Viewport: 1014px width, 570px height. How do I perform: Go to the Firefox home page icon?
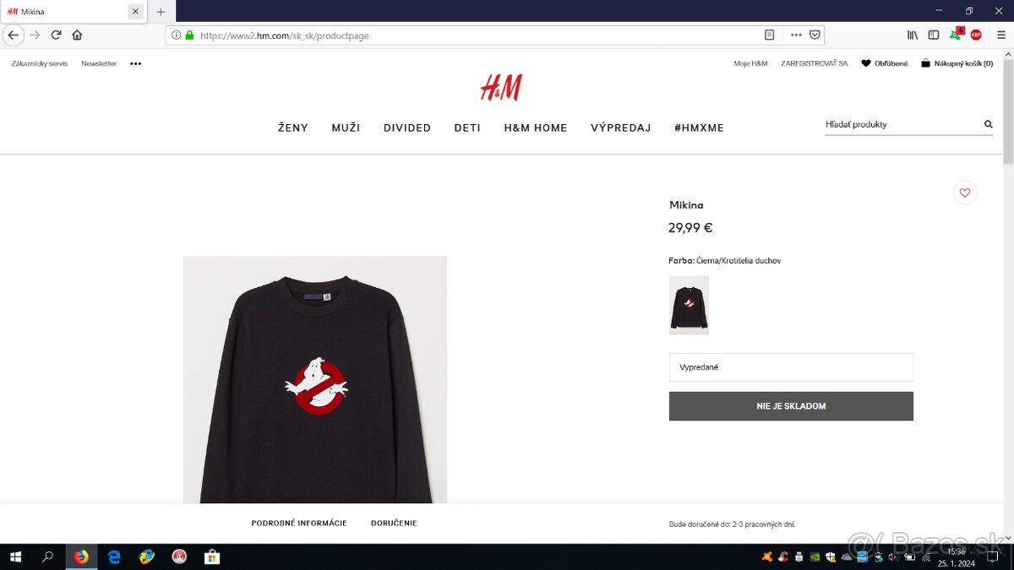pos(77,35)
